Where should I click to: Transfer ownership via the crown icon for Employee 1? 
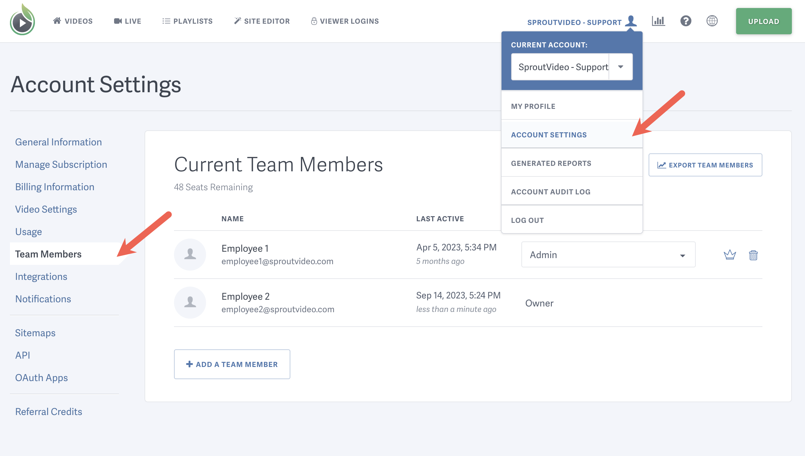pos(730,255)
